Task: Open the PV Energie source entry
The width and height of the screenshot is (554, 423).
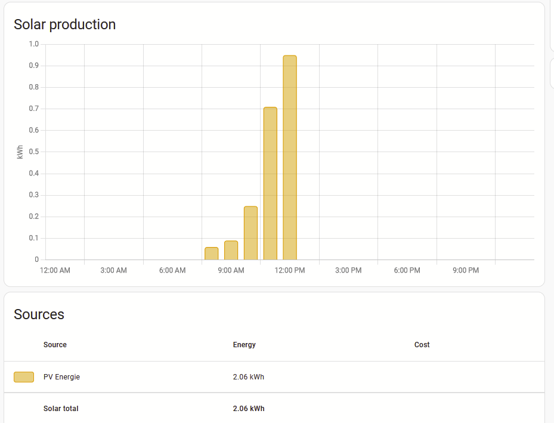Action: (x=61, y=377)
